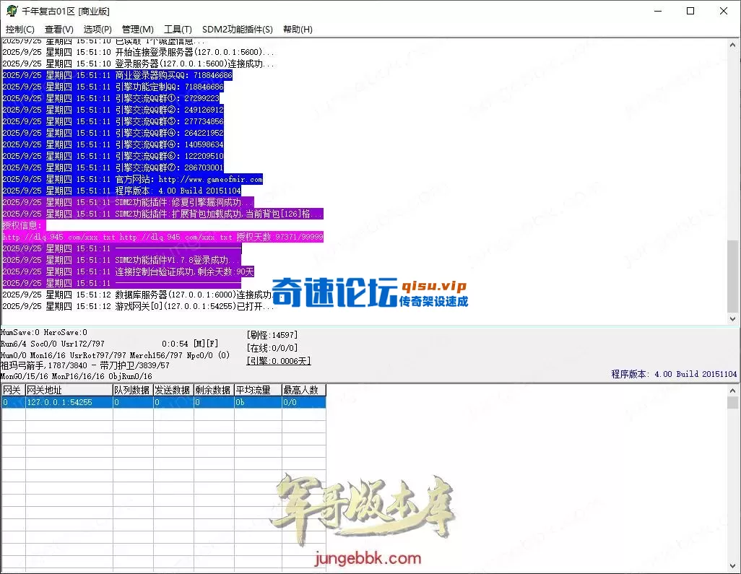Click the 网关地址 column header

(69, 390)
